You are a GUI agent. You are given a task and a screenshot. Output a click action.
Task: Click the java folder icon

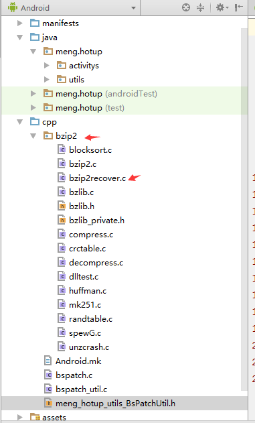pyautogui.click(x=34, y=38)
